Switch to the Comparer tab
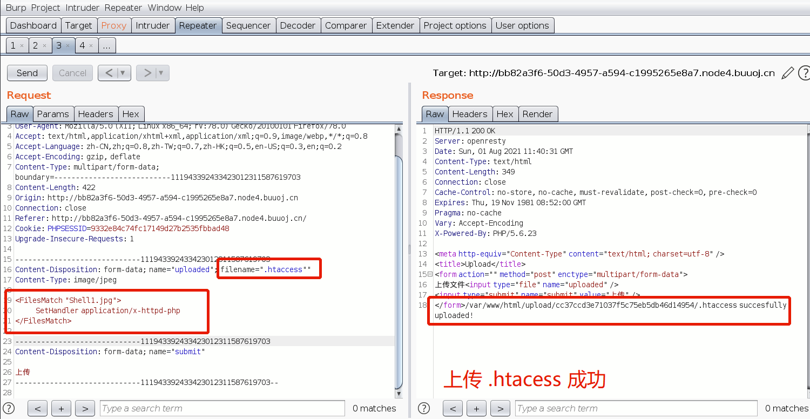810x419 pixels. pos(346,25)
